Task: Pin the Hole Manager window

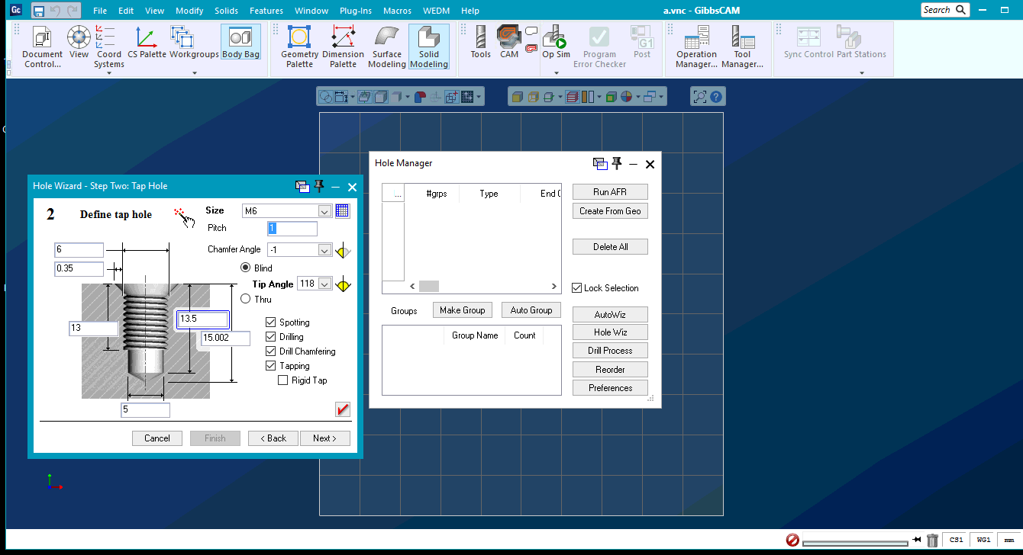Action: [x=617, y=163]
